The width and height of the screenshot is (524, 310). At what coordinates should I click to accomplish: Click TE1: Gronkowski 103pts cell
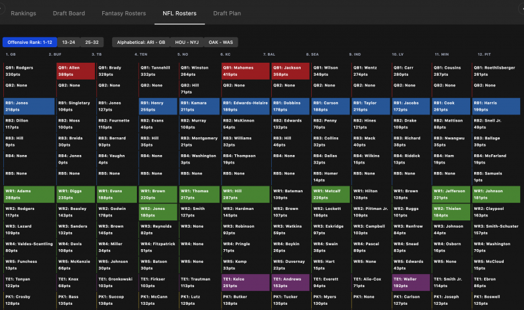(x=117, y=283)
